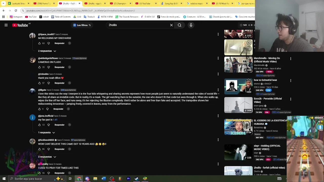Image resolution: width=324 pixels, height=182 pixels.
Task: Open the NOTA Y BPM bookmark
Action: tap(105, 17)
